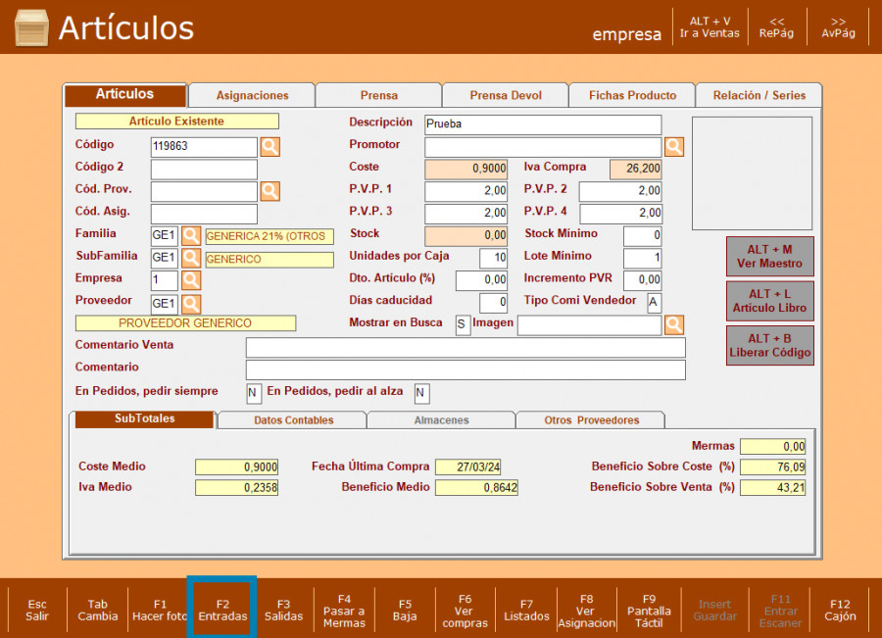Toggle the Mostrar en Busca S box

coord(463,325)
